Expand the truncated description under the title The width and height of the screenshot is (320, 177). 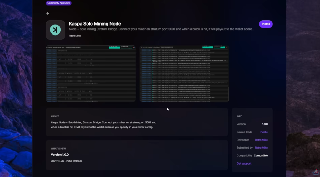(x=162, y=29)
